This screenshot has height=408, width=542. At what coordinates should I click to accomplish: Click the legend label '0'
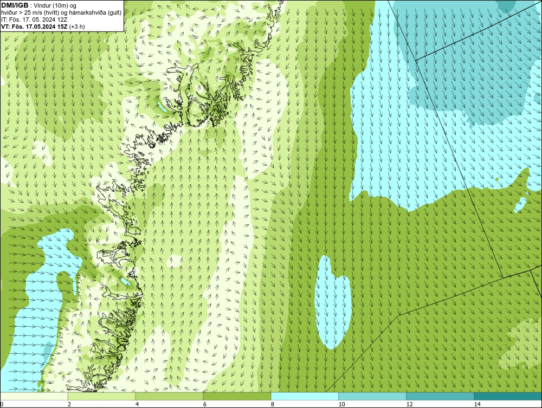[2, 404]
